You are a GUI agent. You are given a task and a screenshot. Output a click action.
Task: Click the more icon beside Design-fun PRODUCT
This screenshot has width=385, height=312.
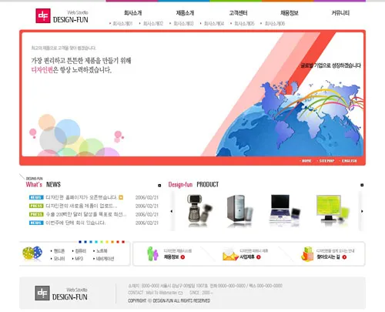[362, 185]
